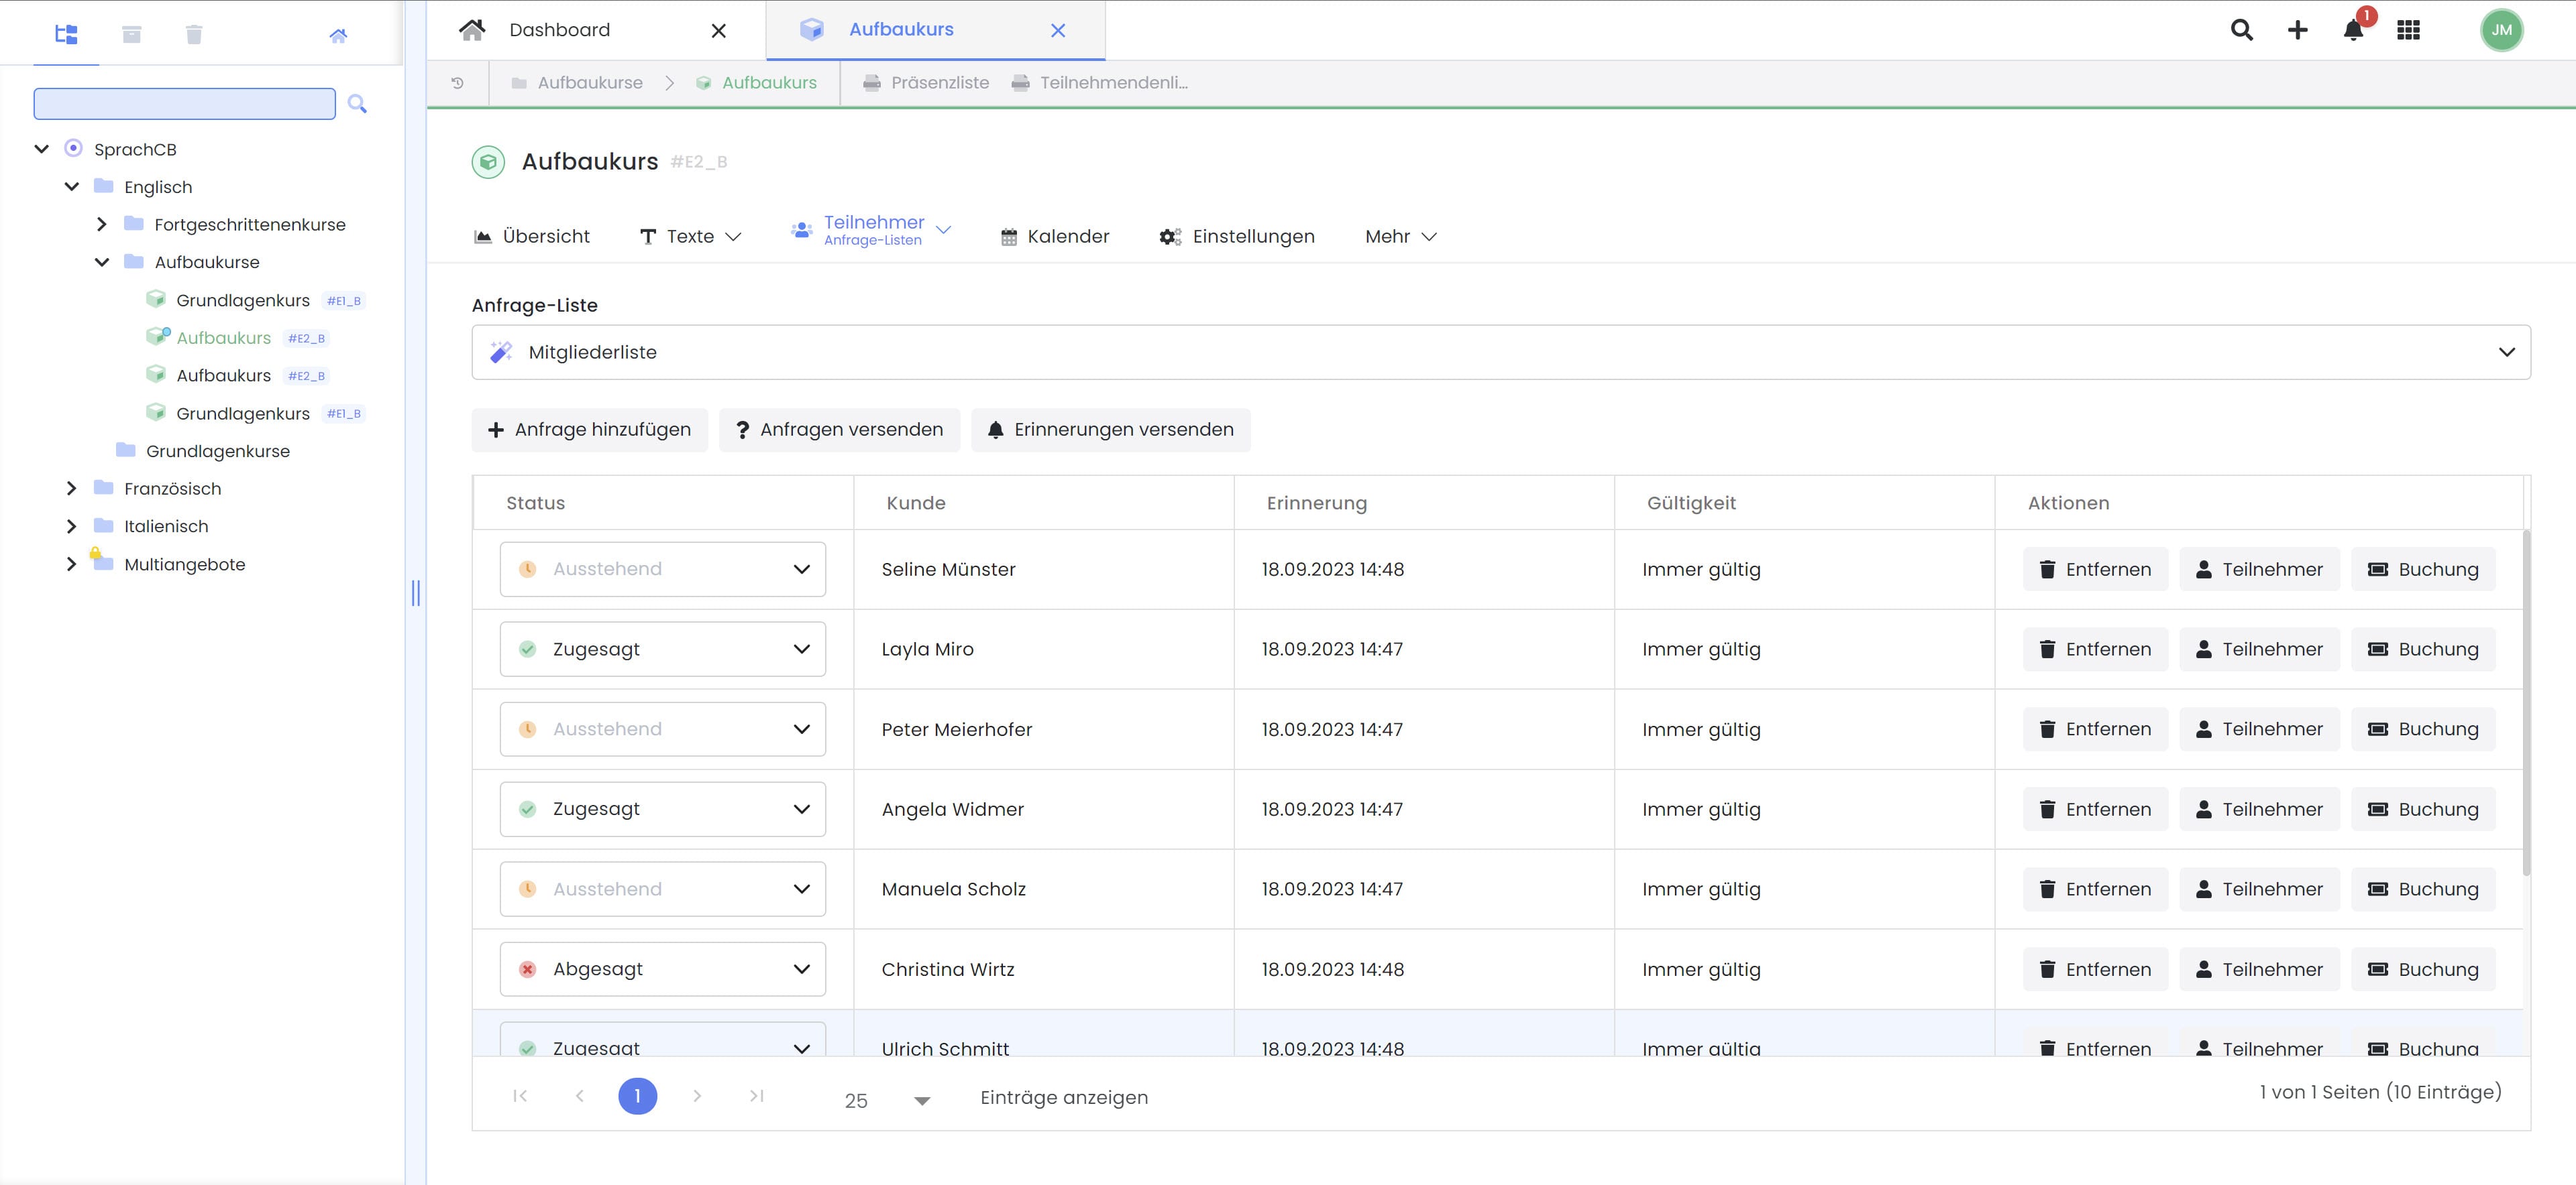Click the sidebar search magnifier icon
This screenshot has width=2576, height=1185.
coord(357,104)
